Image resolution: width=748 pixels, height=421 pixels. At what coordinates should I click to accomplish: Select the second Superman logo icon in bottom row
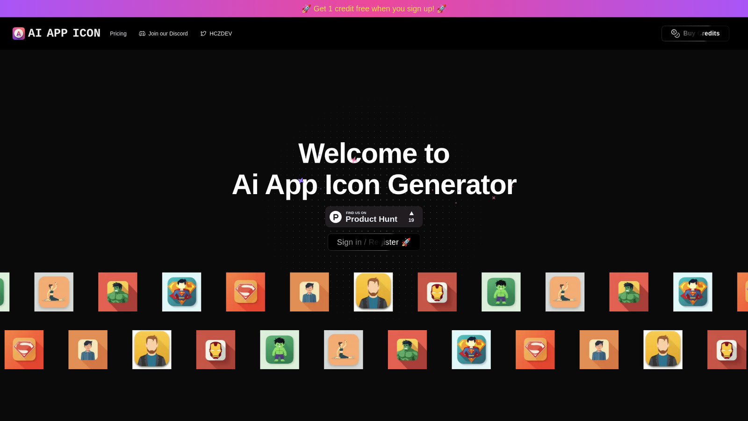[535, 349]
